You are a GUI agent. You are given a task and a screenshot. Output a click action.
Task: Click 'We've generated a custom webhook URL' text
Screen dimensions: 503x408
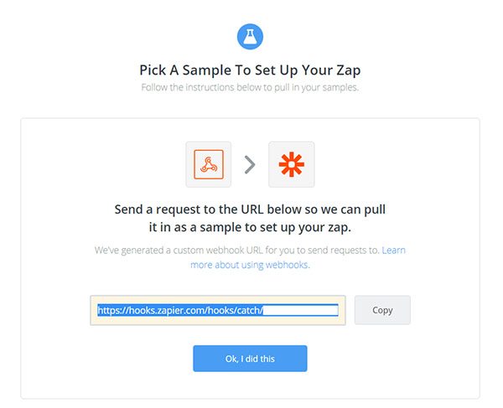click(x=179, y=250)
